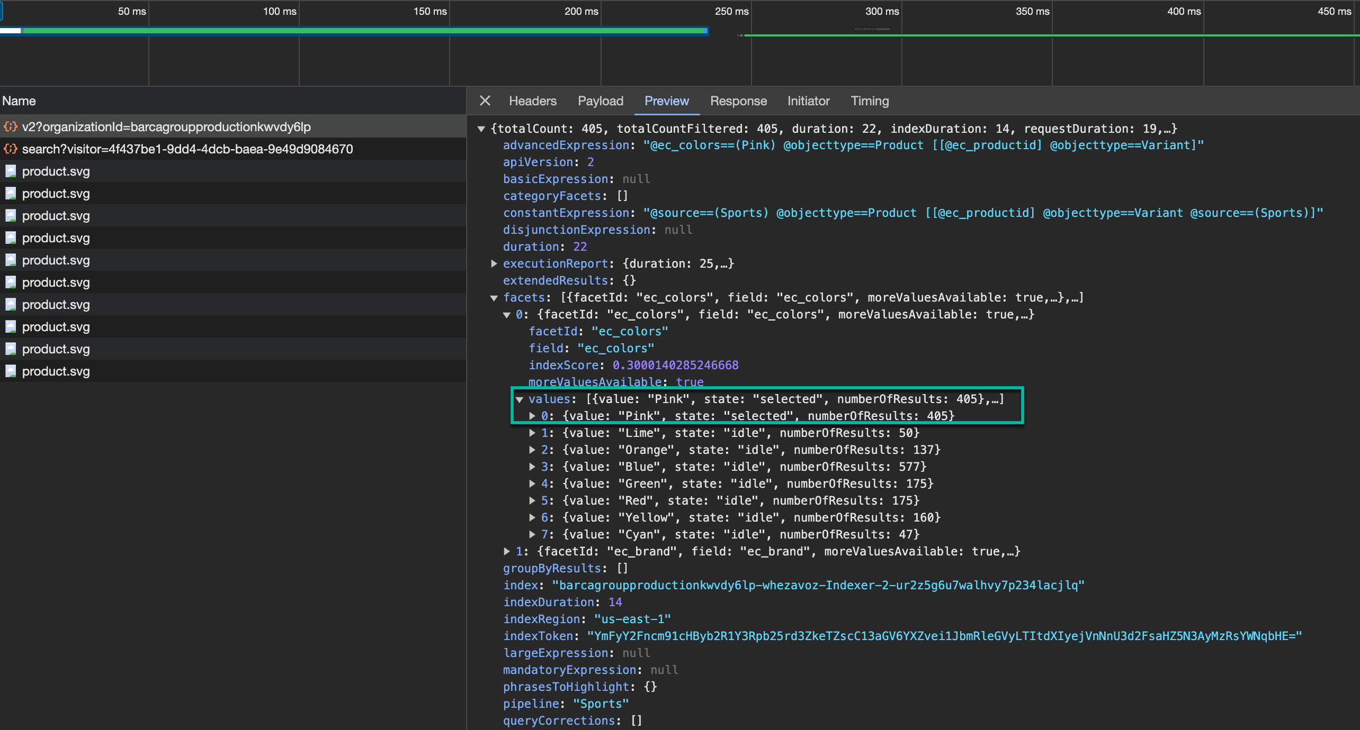
Task: Expand the Orange value entry
Action: point(532,450)
